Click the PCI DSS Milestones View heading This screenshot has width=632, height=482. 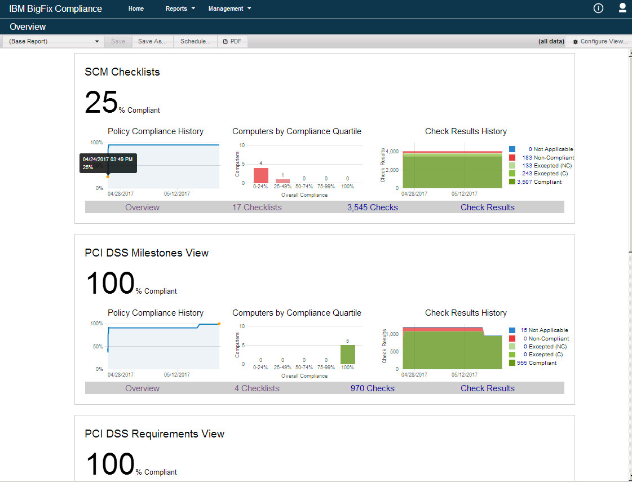(x=147, y=253)
